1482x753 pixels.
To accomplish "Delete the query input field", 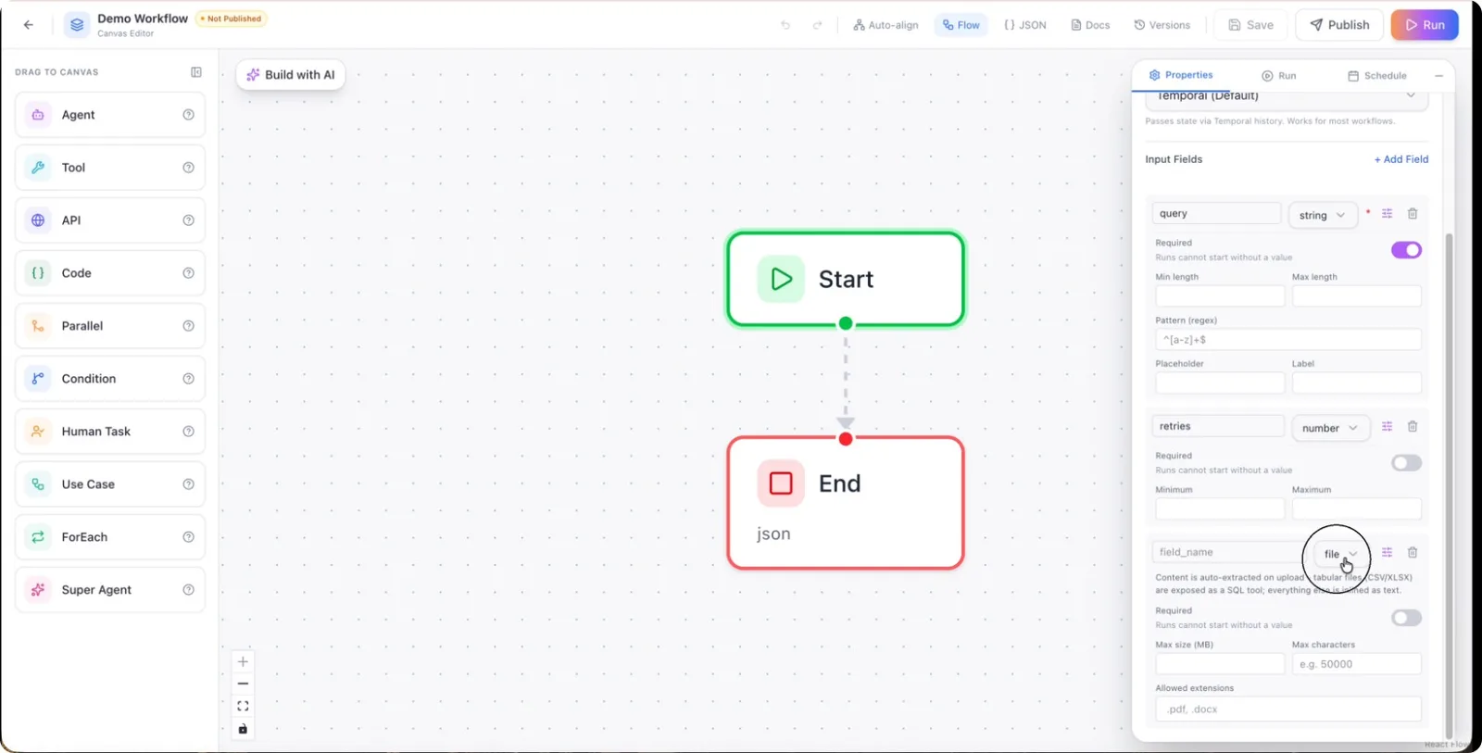I will [x=1413, y=214].
